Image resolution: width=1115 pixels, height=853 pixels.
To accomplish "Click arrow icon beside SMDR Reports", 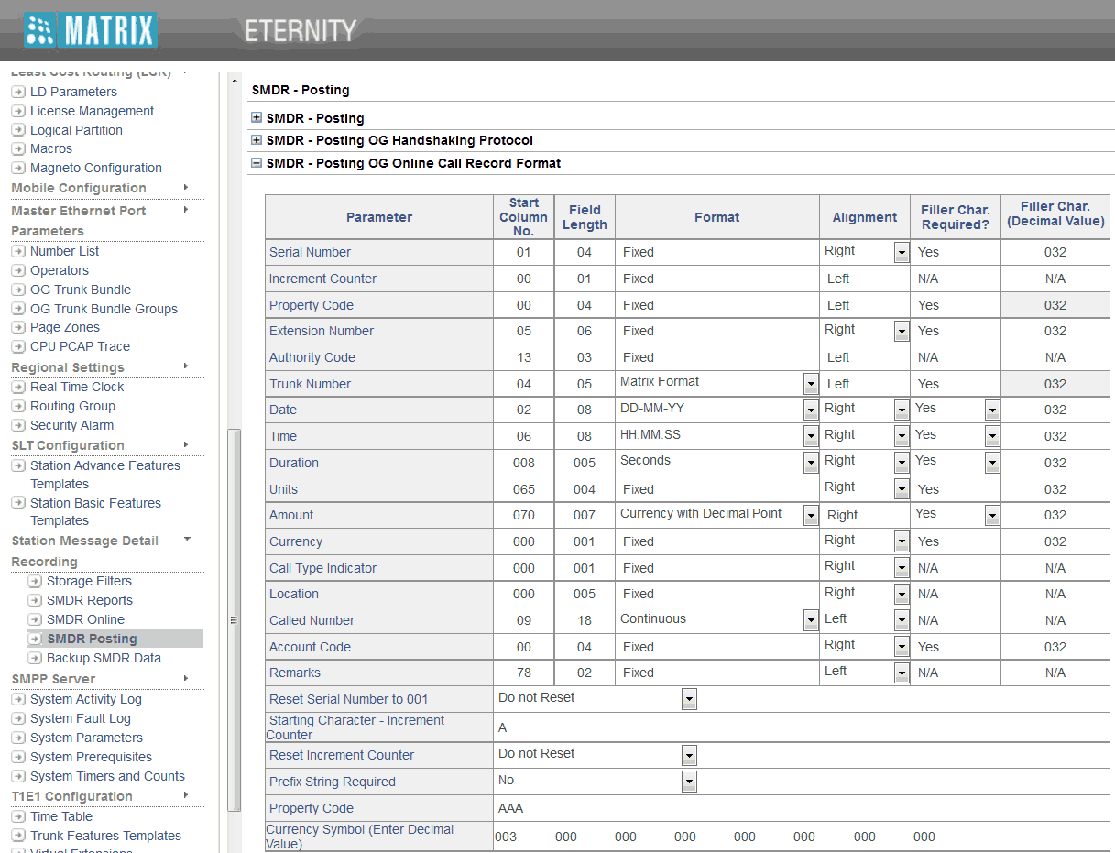I will (35, 600).
